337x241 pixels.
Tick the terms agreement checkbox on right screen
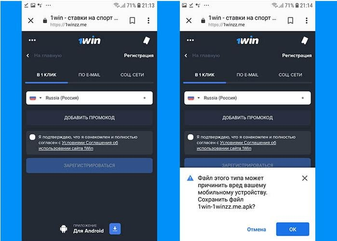pyautogui.click(x=190, y=137)
